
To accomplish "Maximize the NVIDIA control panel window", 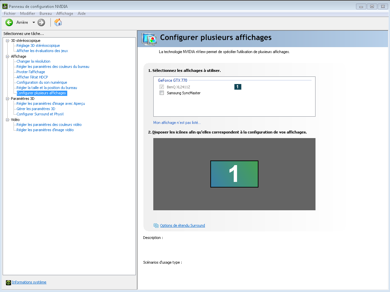I will [372, 7].
